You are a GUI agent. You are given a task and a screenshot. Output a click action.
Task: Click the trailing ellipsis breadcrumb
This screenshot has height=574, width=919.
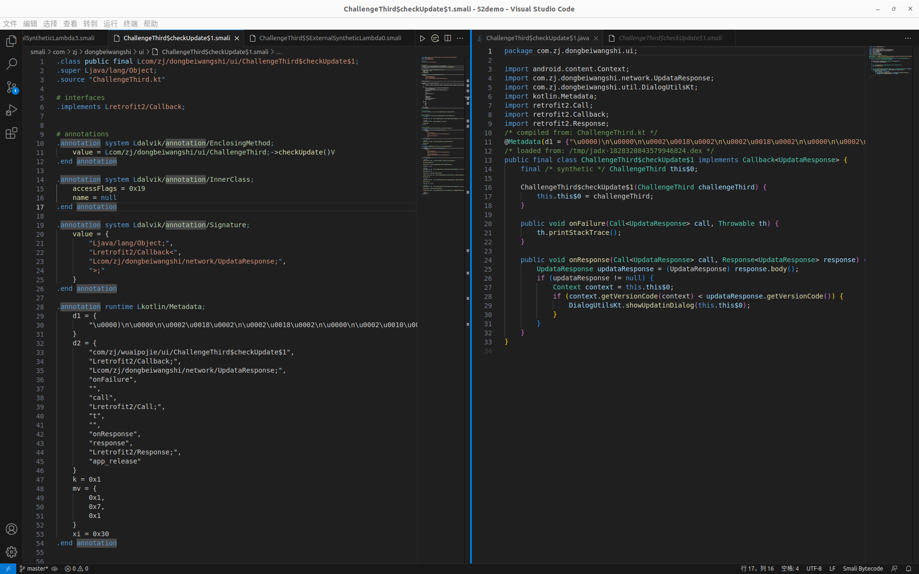279,52
